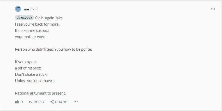222x111 pixels.
Task: Click the line "If you expect"
Action: [26, 62]
